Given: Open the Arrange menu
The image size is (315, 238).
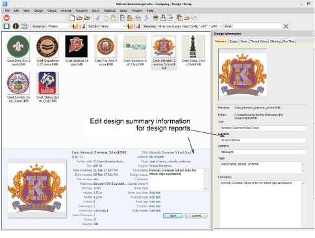Looking at the screenshot, I should coord(66,10).
